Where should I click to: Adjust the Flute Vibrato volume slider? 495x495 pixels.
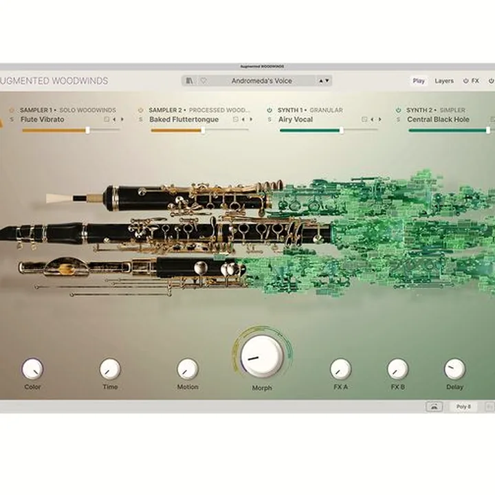[71, 130]
